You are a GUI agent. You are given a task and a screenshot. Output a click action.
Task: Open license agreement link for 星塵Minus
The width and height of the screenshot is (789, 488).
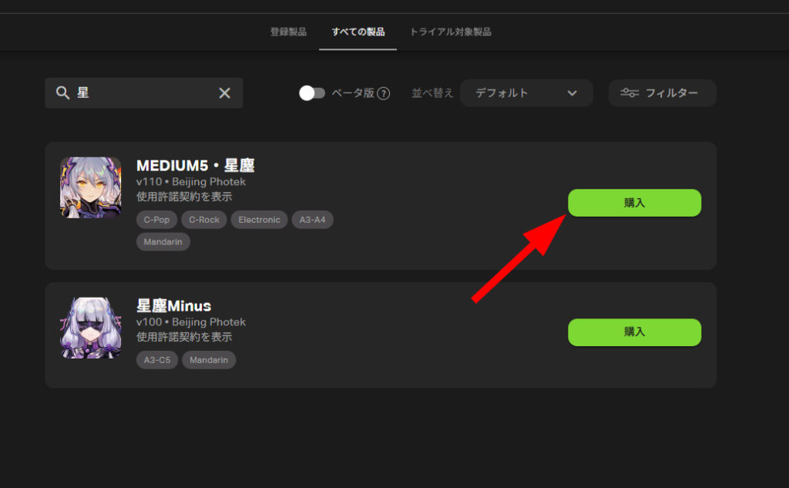tap(184, 337)
